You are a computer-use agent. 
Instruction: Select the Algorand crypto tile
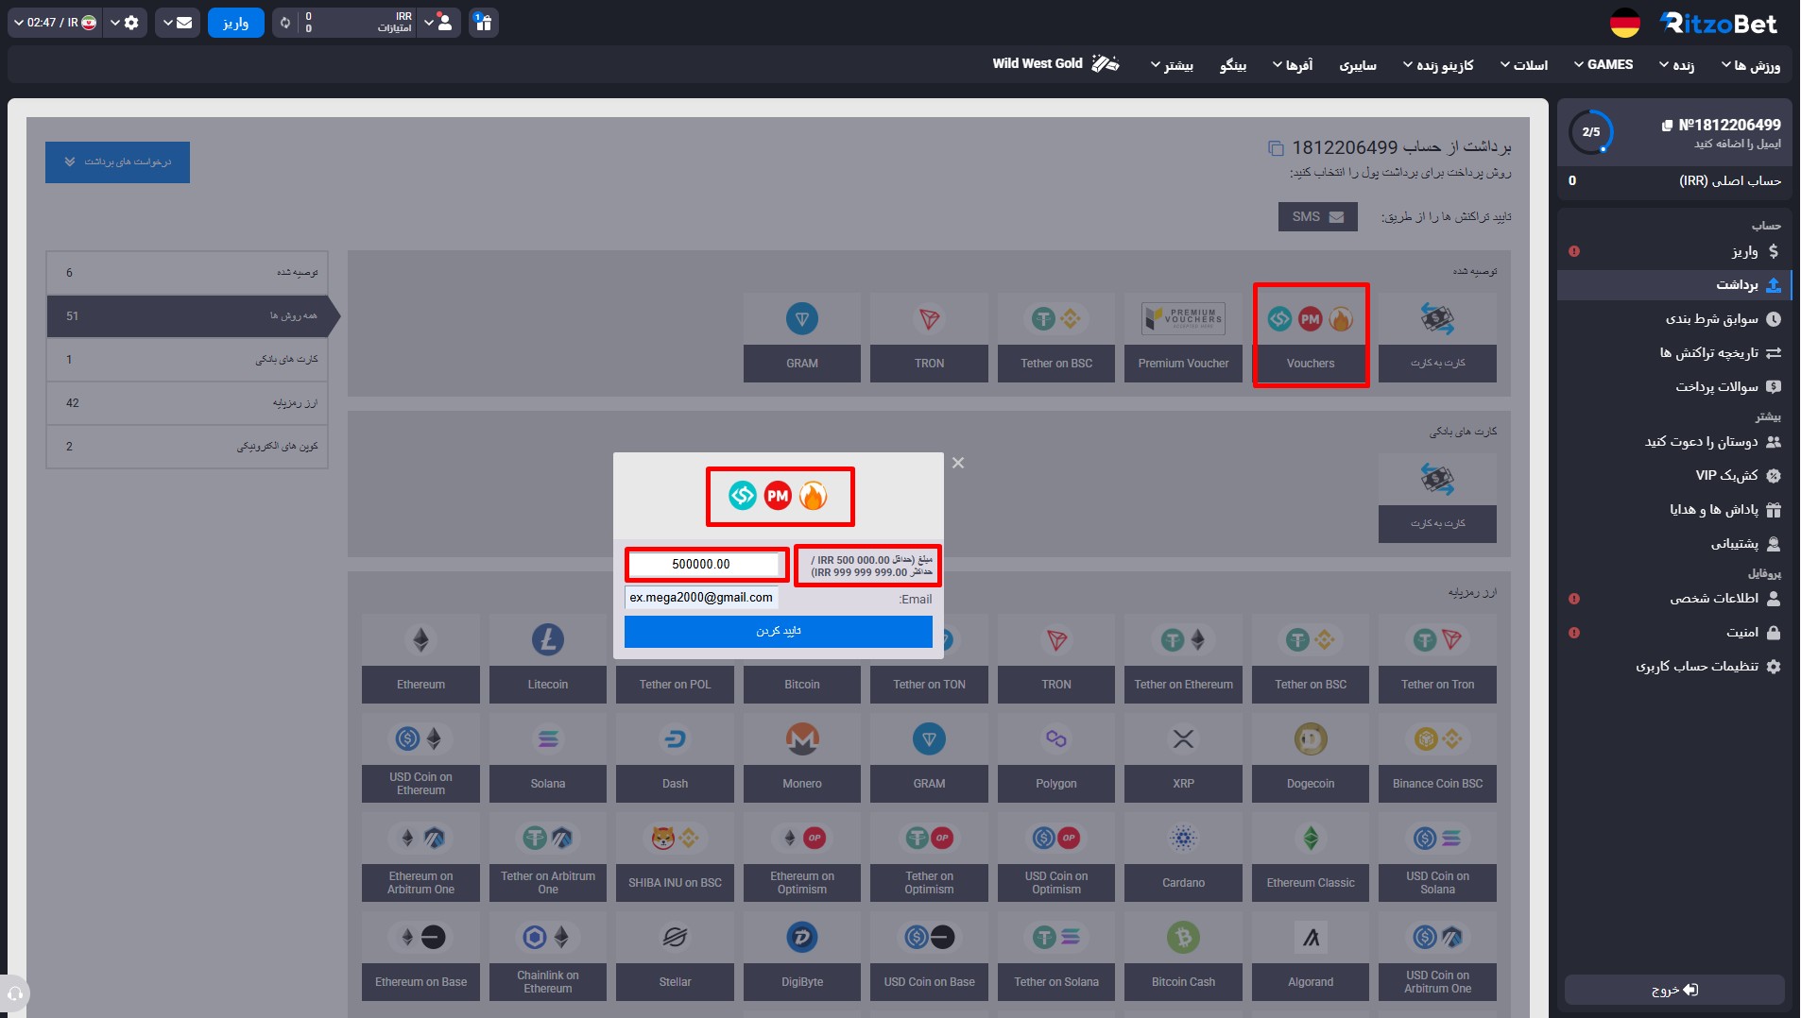pyautogui.click(x=1311, y=956)
